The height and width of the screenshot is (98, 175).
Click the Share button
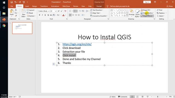170,6
